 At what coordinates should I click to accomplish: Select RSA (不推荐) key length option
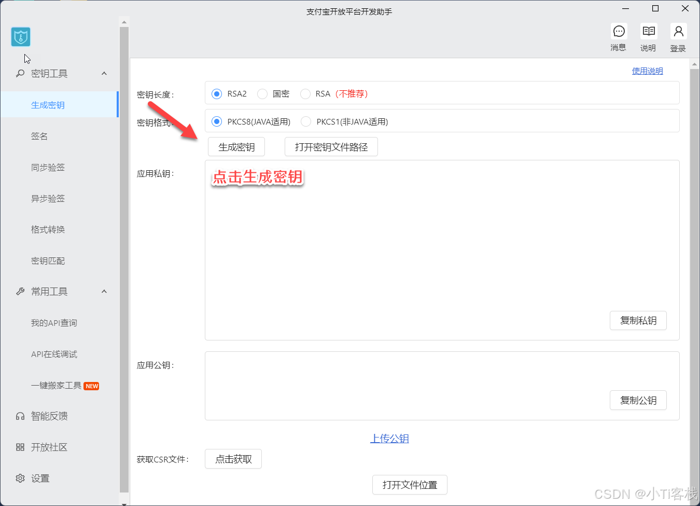point(305,94)
